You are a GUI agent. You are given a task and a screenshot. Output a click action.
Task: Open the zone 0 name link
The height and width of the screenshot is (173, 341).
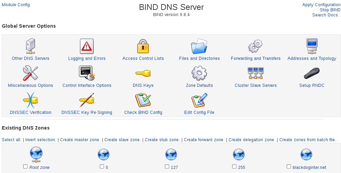(107, 168)
